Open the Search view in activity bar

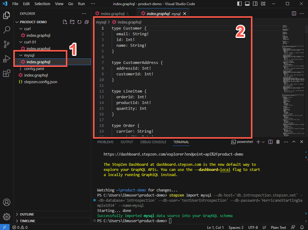7,30
